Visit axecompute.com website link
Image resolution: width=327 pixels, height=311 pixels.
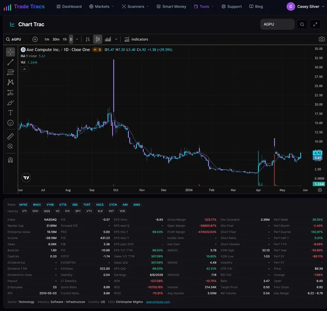[x=158, y=302]
